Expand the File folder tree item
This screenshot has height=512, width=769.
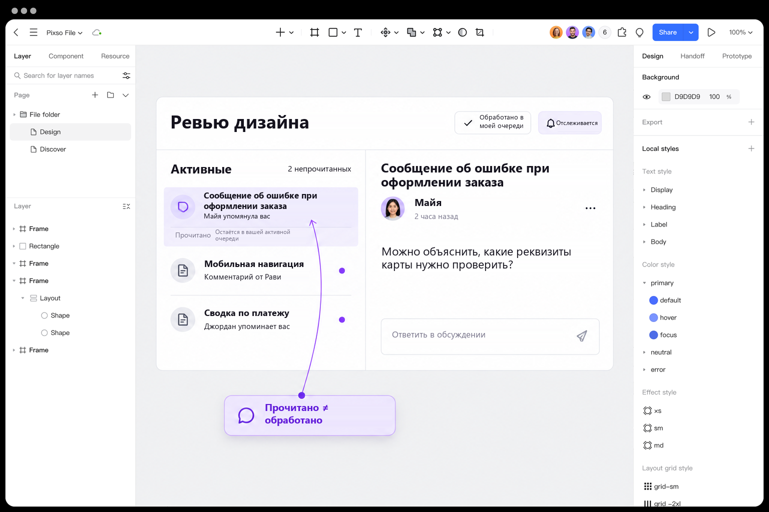coord(15,114)
